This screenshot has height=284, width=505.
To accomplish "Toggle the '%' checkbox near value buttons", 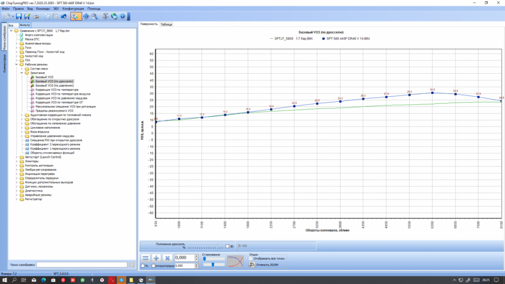I will (142, 265).
